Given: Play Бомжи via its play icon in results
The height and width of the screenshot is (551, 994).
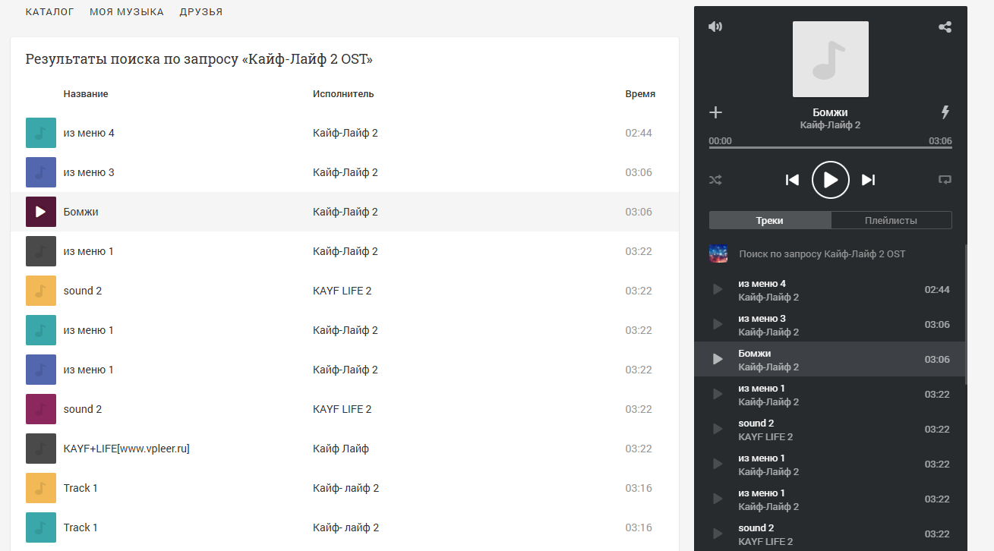Looking at the screenshot, I should [x=41, y=212].
